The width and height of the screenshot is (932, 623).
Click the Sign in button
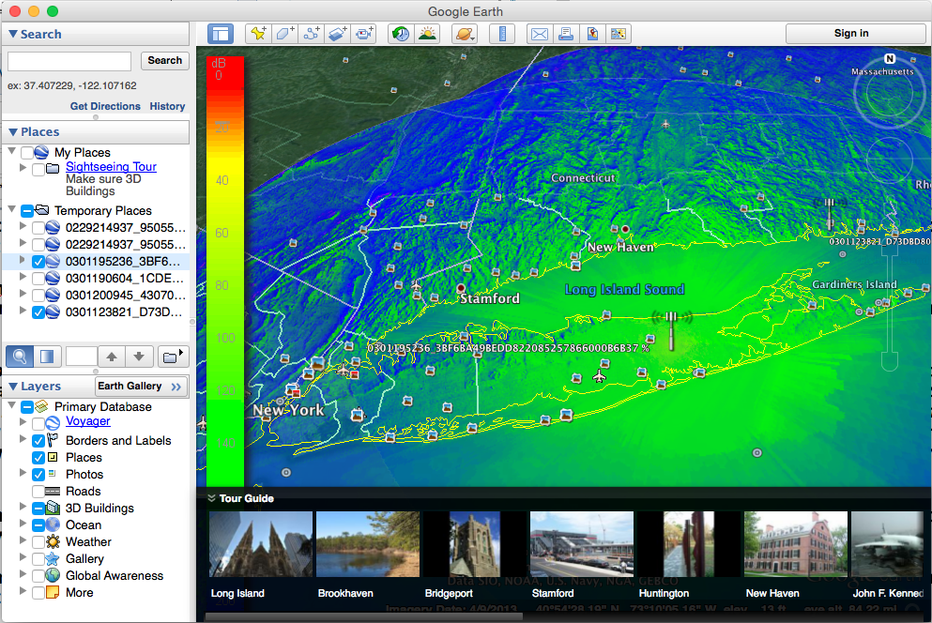855,33
